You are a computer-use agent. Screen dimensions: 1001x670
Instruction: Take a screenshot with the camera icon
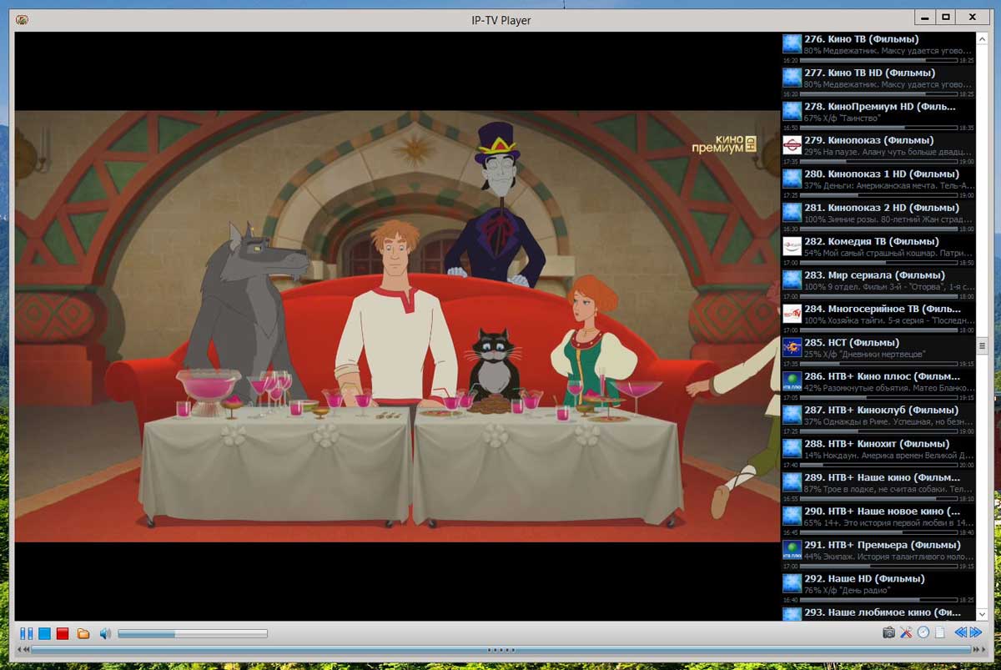889,633
